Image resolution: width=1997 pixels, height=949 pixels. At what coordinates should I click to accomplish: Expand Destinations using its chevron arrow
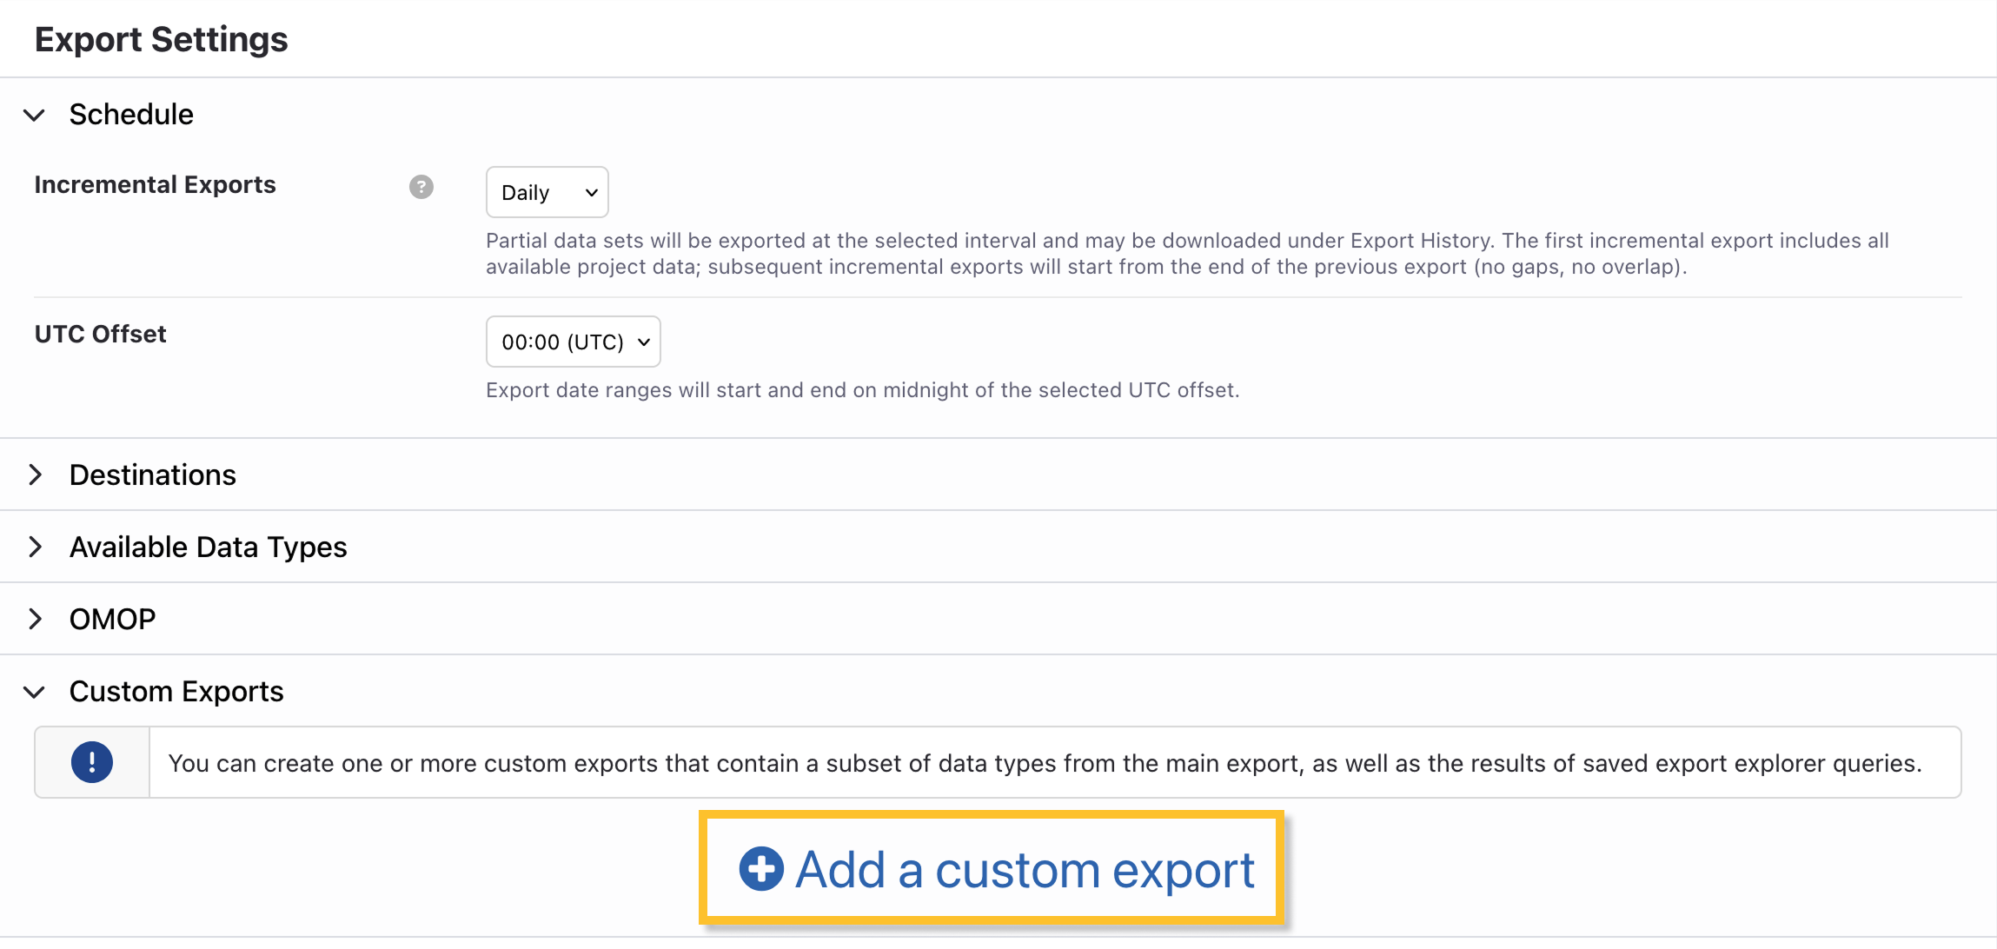(35, 474)
